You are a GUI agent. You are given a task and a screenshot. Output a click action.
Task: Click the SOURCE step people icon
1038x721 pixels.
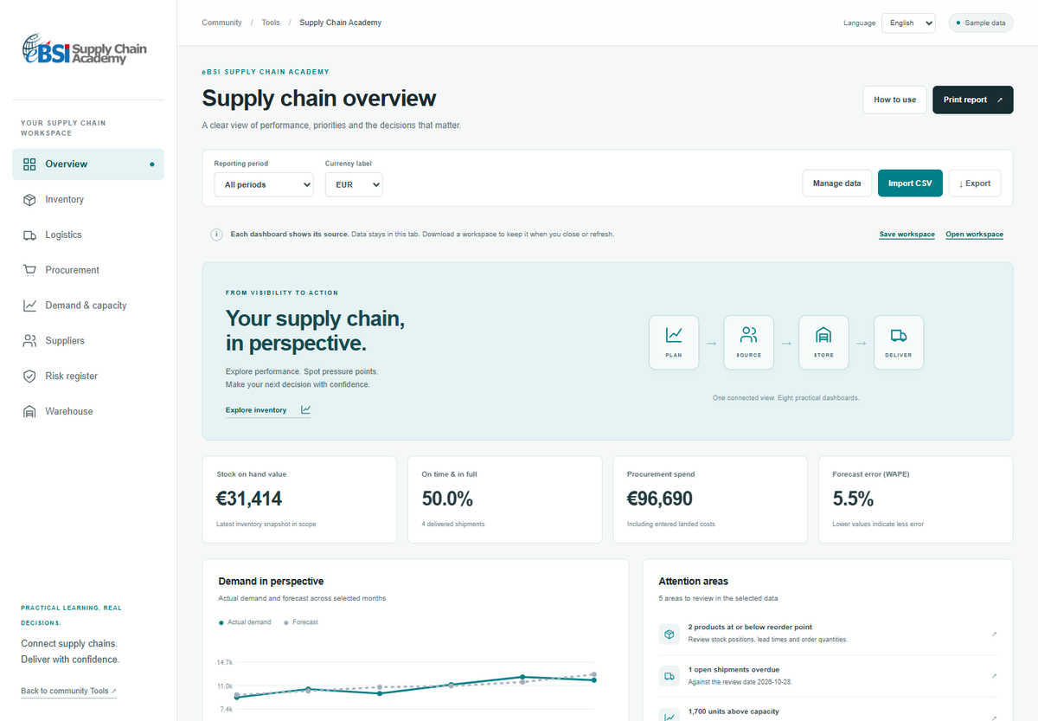(749, 335)
